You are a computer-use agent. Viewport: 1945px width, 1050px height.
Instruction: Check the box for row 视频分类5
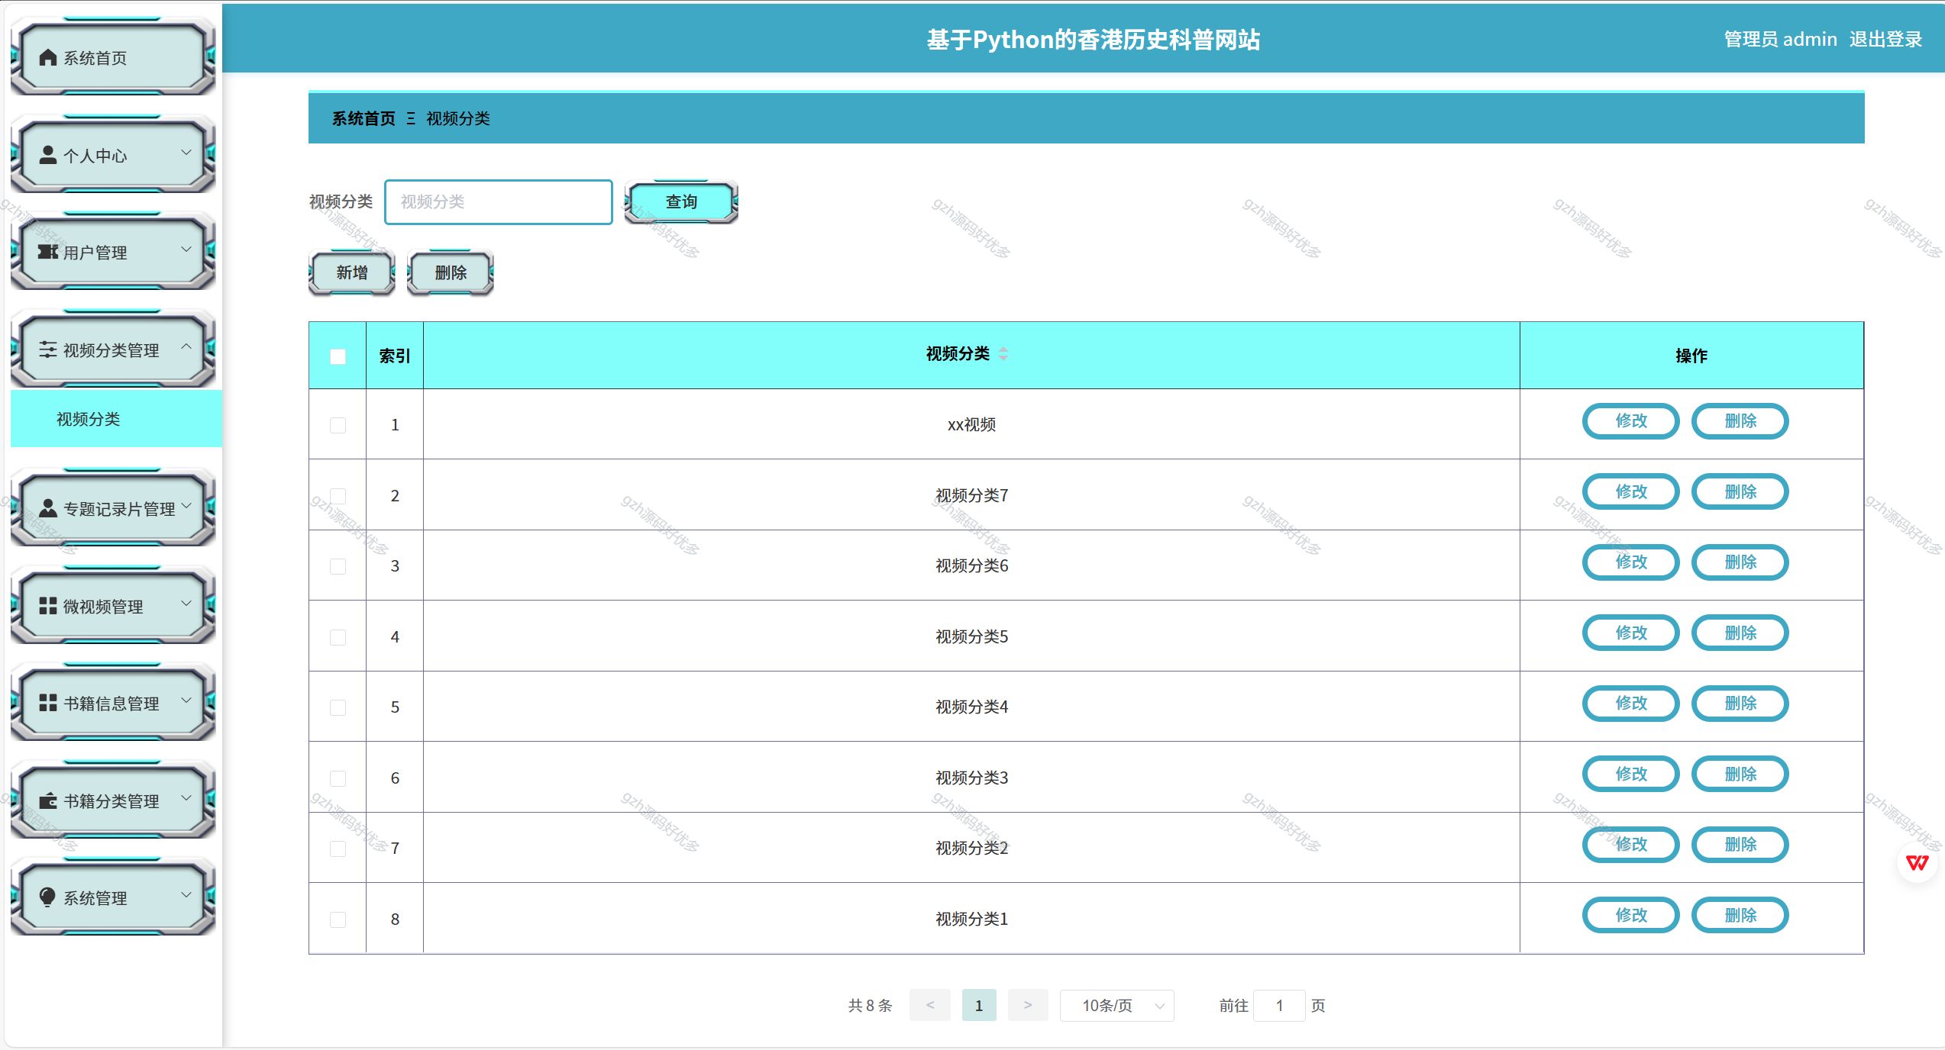(x=338, y=637)
